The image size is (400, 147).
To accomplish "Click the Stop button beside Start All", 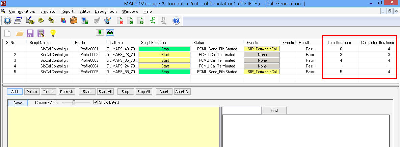I will [125, 92].
